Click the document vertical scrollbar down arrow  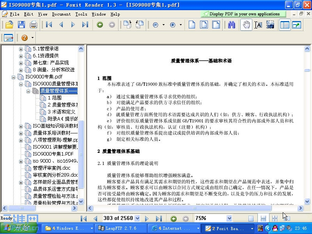pyautogui.click(x=307, y=201)
